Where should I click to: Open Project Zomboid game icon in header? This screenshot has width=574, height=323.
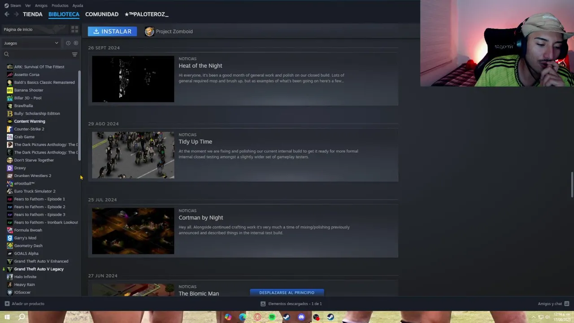coord(149,31)
